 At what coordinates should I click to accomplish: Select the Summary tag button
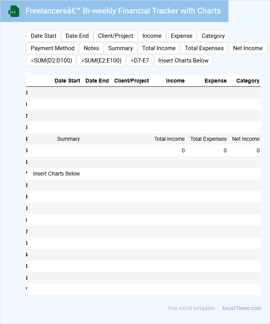point(120,48)
